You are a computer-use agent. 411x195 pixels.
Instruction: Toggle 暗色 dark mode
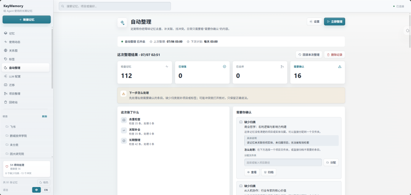(x=44, y=182)
